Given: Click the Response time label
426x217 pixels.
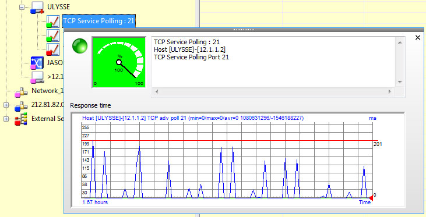Looking at the screenshot, I should tap(90, 105).
